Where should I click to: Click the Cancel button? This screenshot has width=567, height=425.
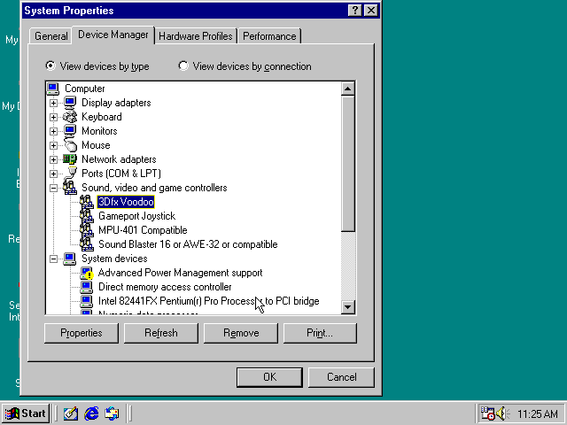coord(341,377)
